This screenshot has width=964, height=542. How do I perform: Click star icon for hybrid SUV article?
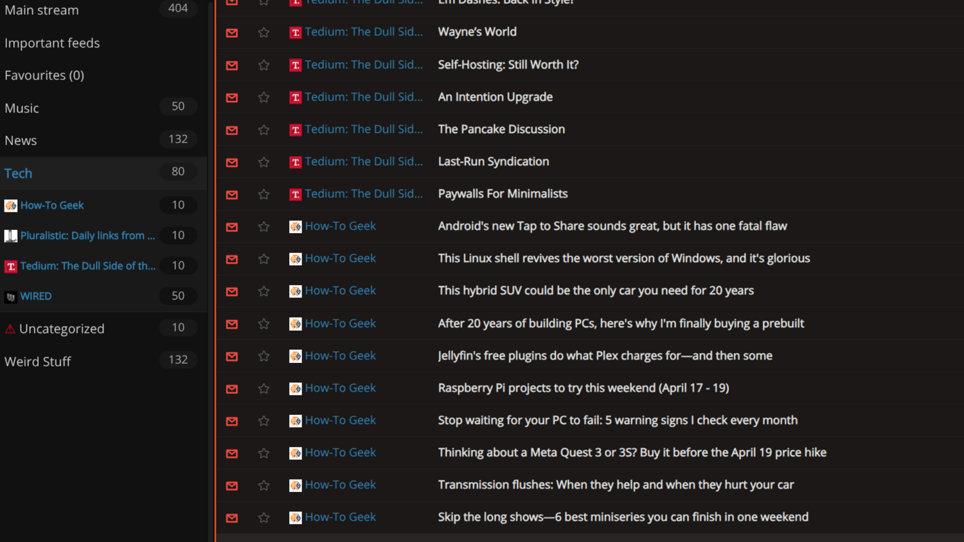click(x=263, y=291)
